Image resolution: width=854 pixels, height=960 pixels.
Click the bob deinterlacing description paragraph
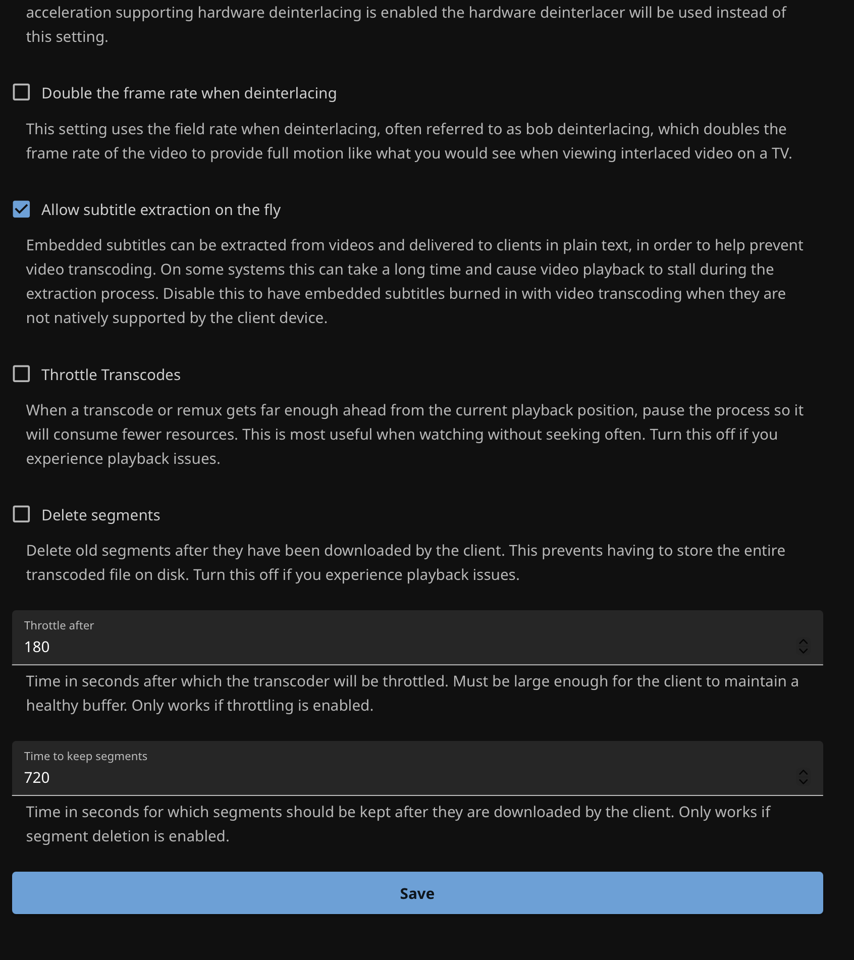point(409,141)
